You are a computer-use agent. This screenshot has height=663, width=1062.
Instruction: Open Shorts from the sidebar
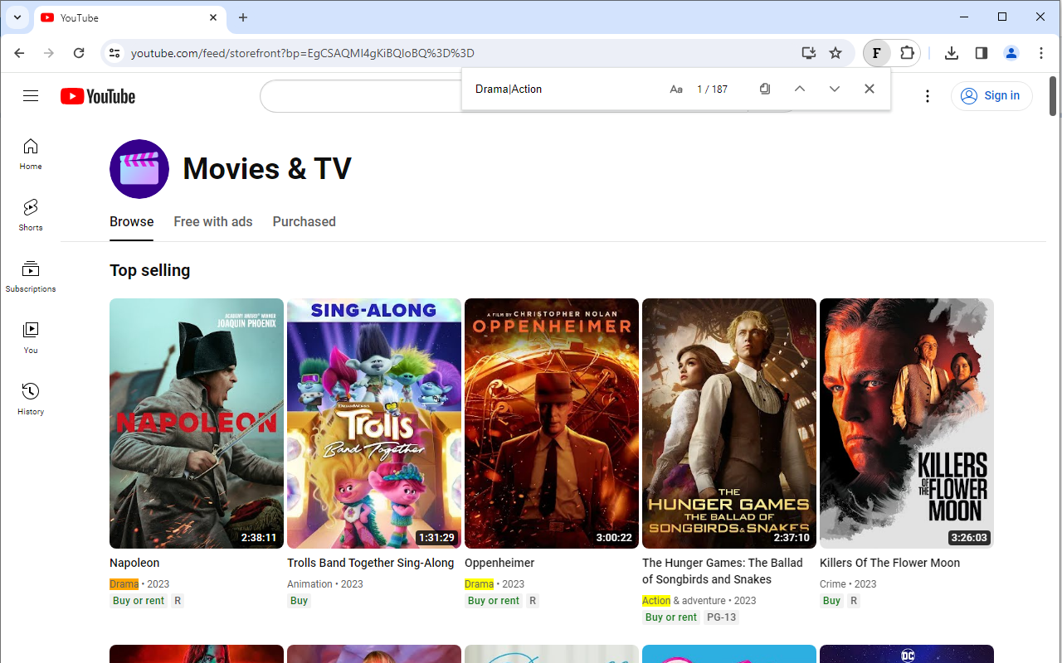pos(31,215)
